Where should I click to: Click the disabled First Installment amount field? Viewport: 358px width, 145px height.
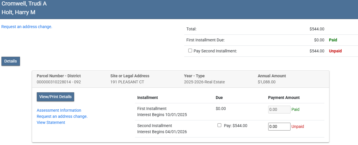(x=279, y=109)
